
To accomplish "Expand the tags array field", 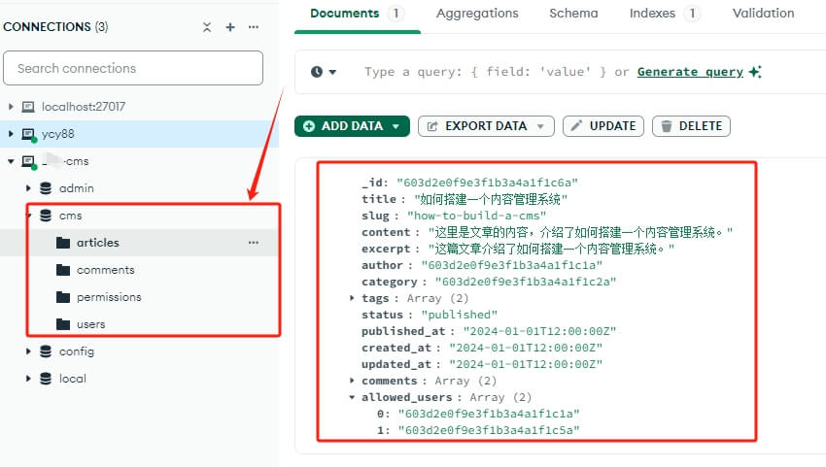I will tap(352, 298).
